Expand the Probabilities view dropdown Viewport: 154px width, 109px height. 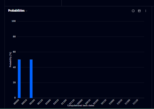pos(26,11)
